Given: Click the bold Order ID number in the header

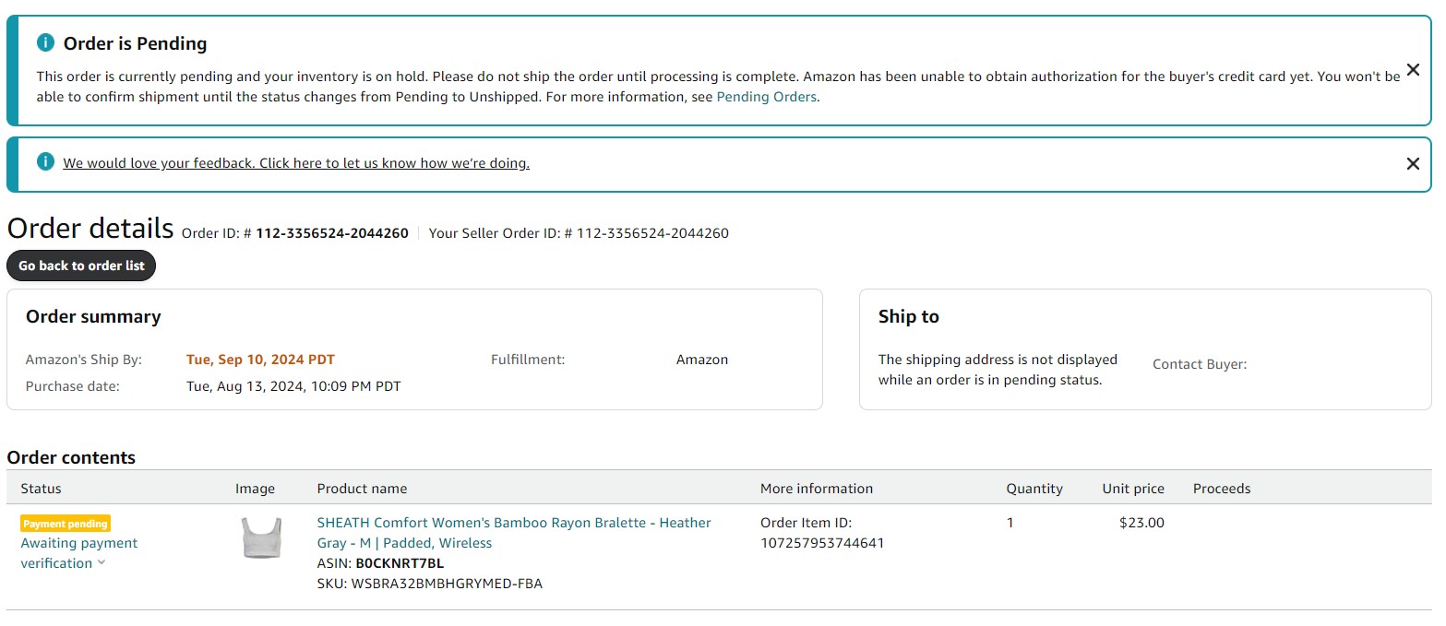Looking at the screenshot, I should pyautogui.click(x=332, y=233).
